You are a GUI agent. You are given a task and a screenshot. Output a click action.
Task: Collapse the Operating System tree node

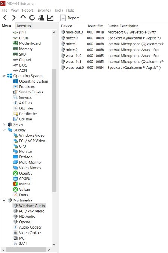tap(4, 76)
